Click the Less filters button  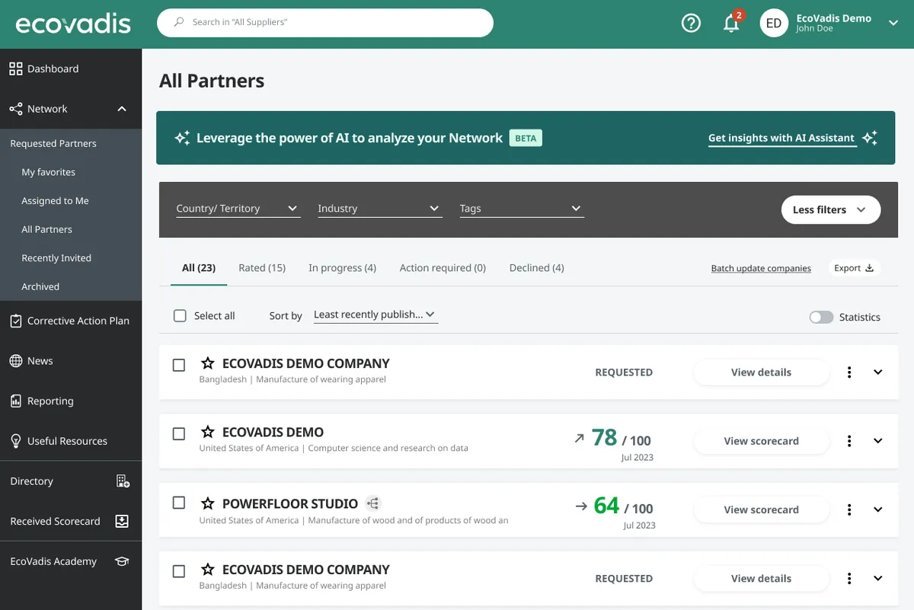point(831,209)
